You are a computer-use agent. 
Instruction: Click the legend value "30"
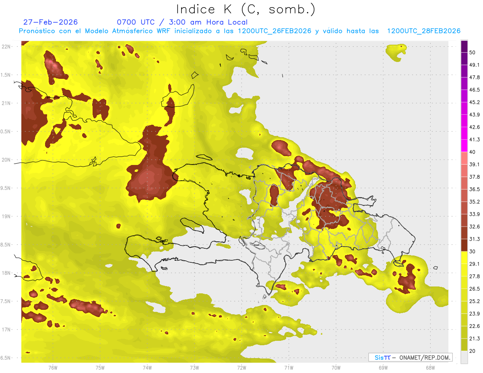click(x=473, y=251)
